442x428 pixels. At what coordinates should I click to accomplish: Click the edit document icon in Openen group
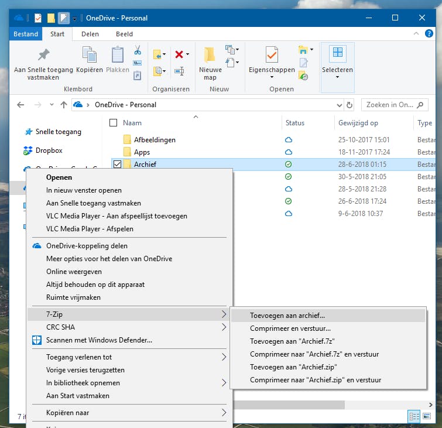303,63
